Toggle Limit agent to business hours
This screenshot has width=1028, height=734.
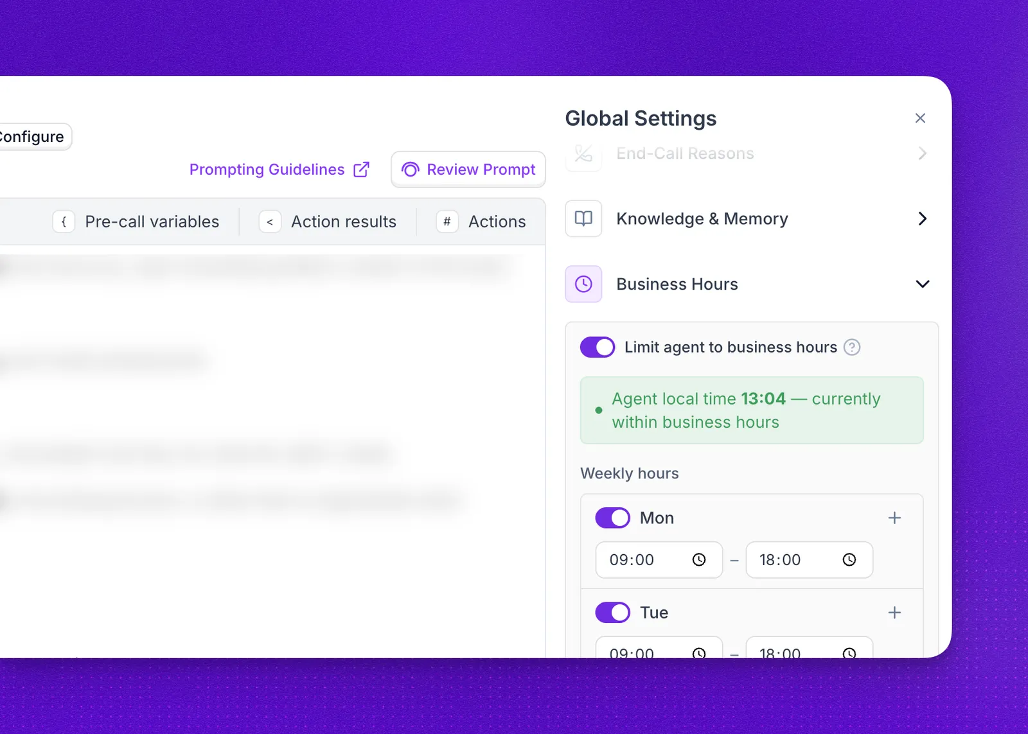598,347
